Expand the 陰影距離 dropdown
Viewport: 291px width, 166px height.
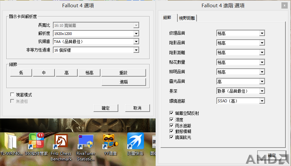[x=240, y=52]
